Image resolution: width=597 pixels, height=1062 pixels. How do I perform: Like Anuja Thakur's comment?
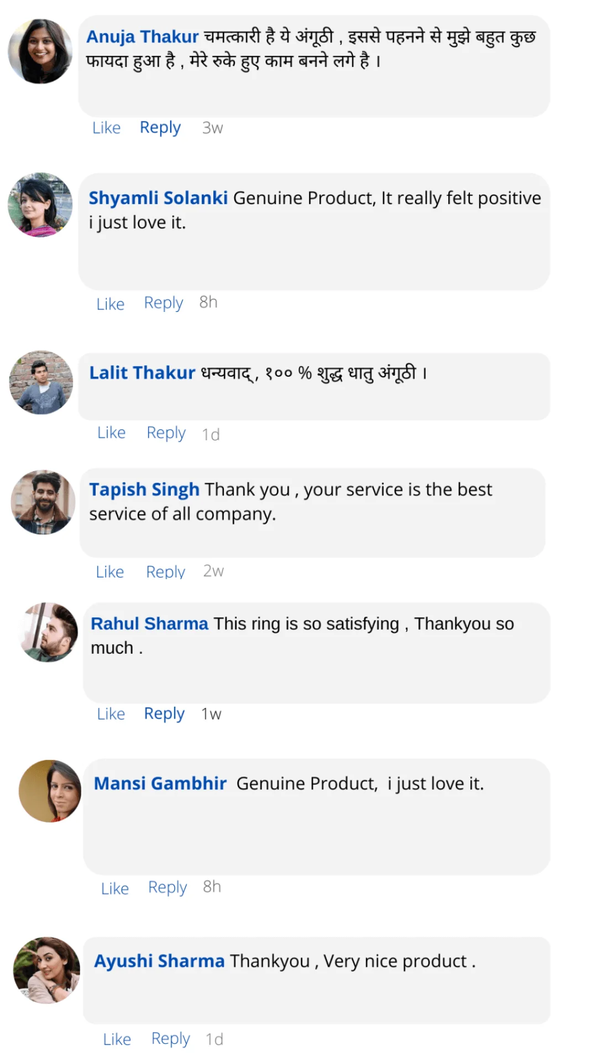[106, 128]
